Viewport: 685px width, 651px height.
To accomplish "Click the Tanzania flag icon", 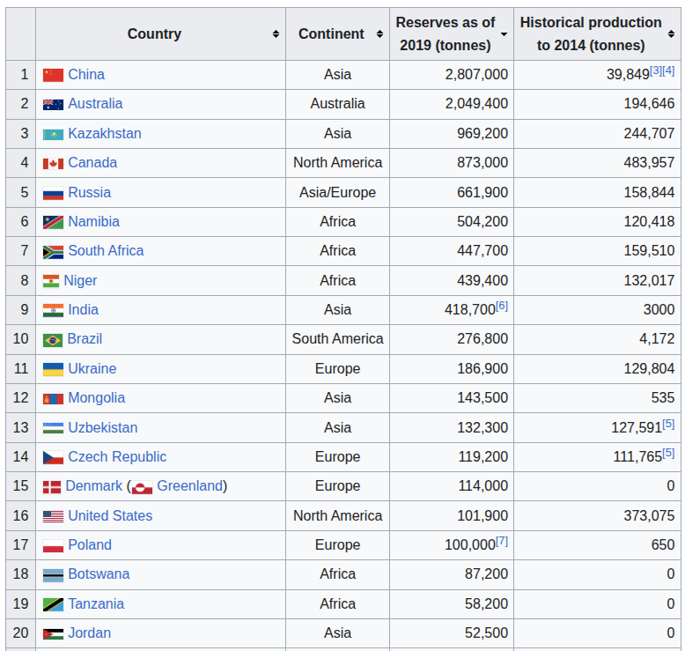I will pos(53,604).
